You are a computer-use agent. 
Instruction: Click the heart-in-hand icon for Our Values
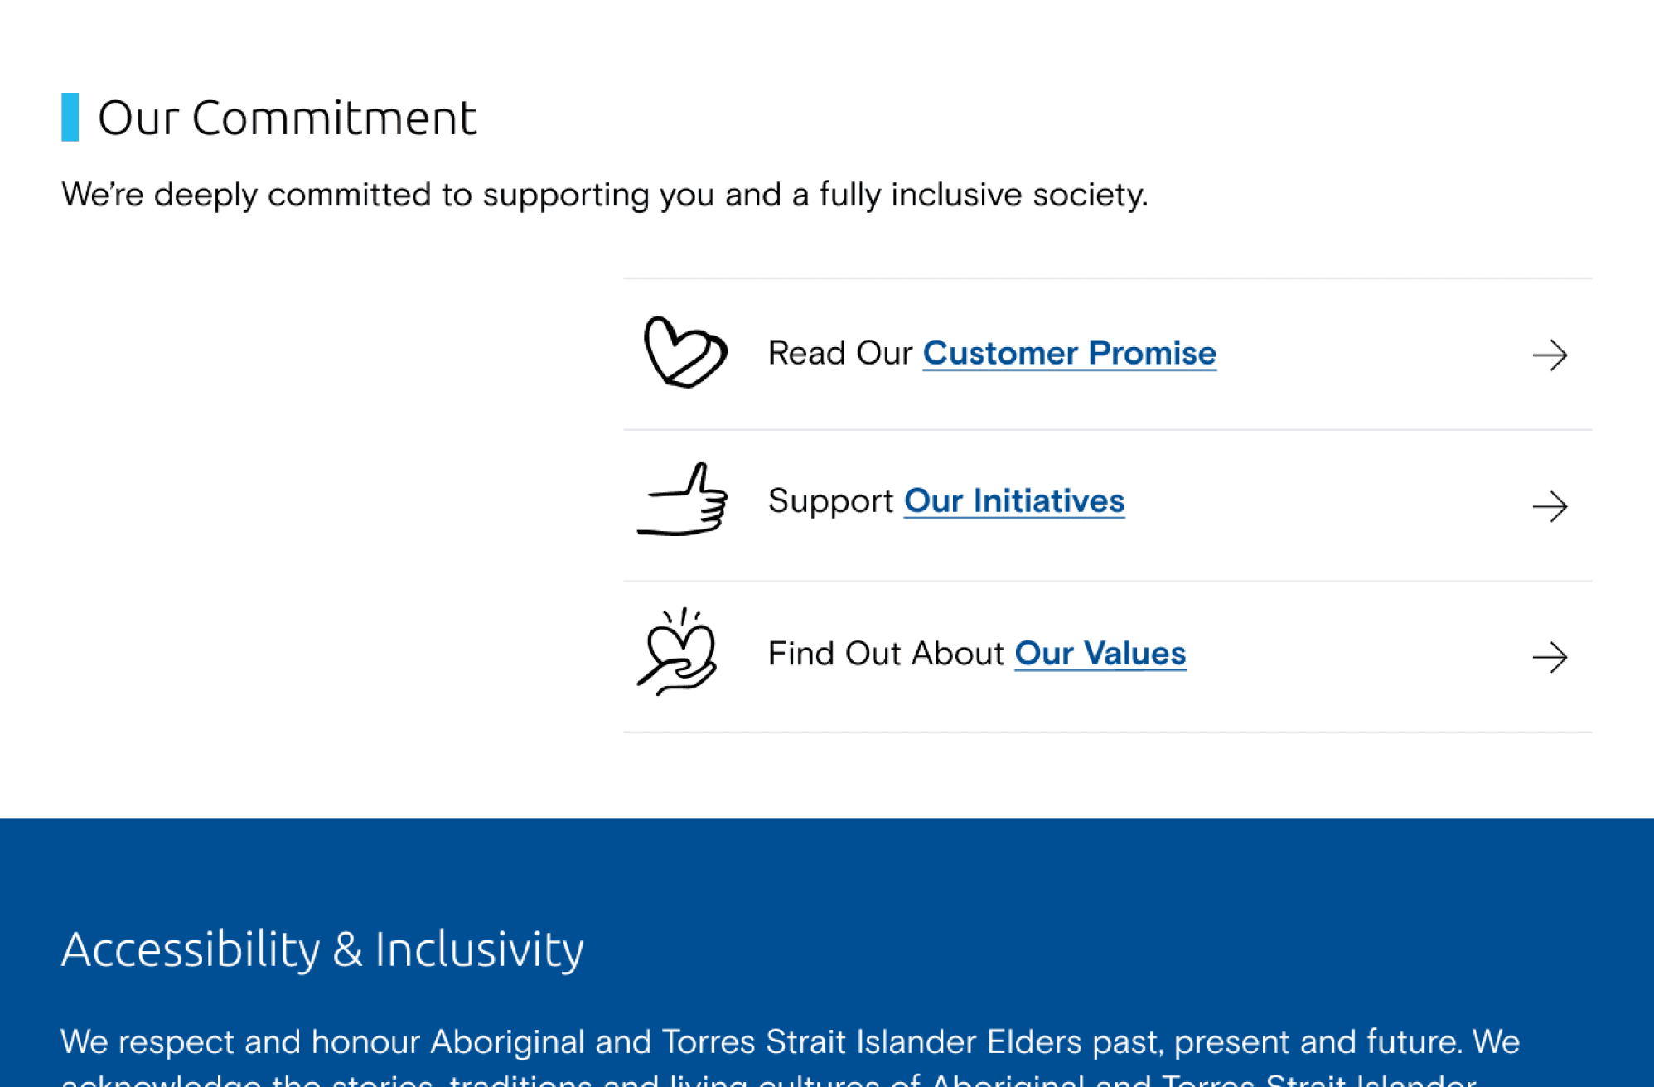679,653
